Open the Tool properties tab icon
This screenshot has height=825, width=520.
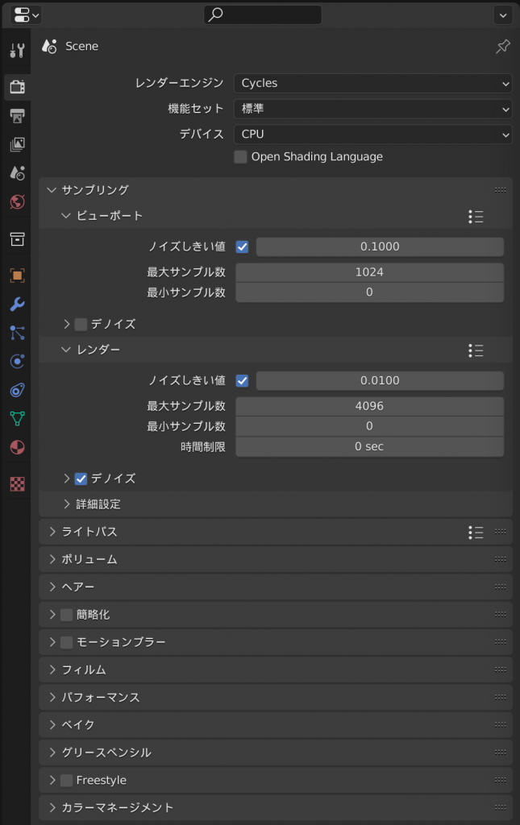pos(18,51)
